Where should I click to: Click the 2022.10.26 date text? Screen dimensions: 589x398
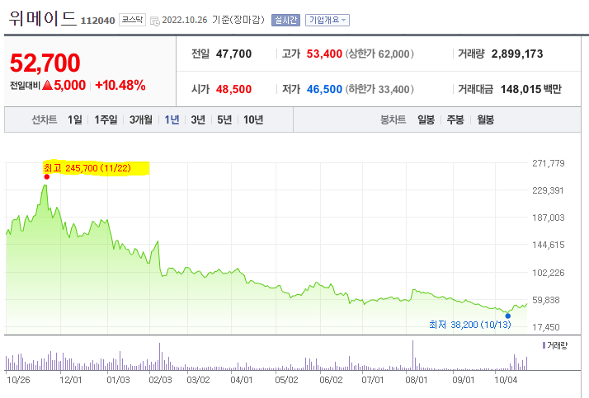(x=185, y=20)
